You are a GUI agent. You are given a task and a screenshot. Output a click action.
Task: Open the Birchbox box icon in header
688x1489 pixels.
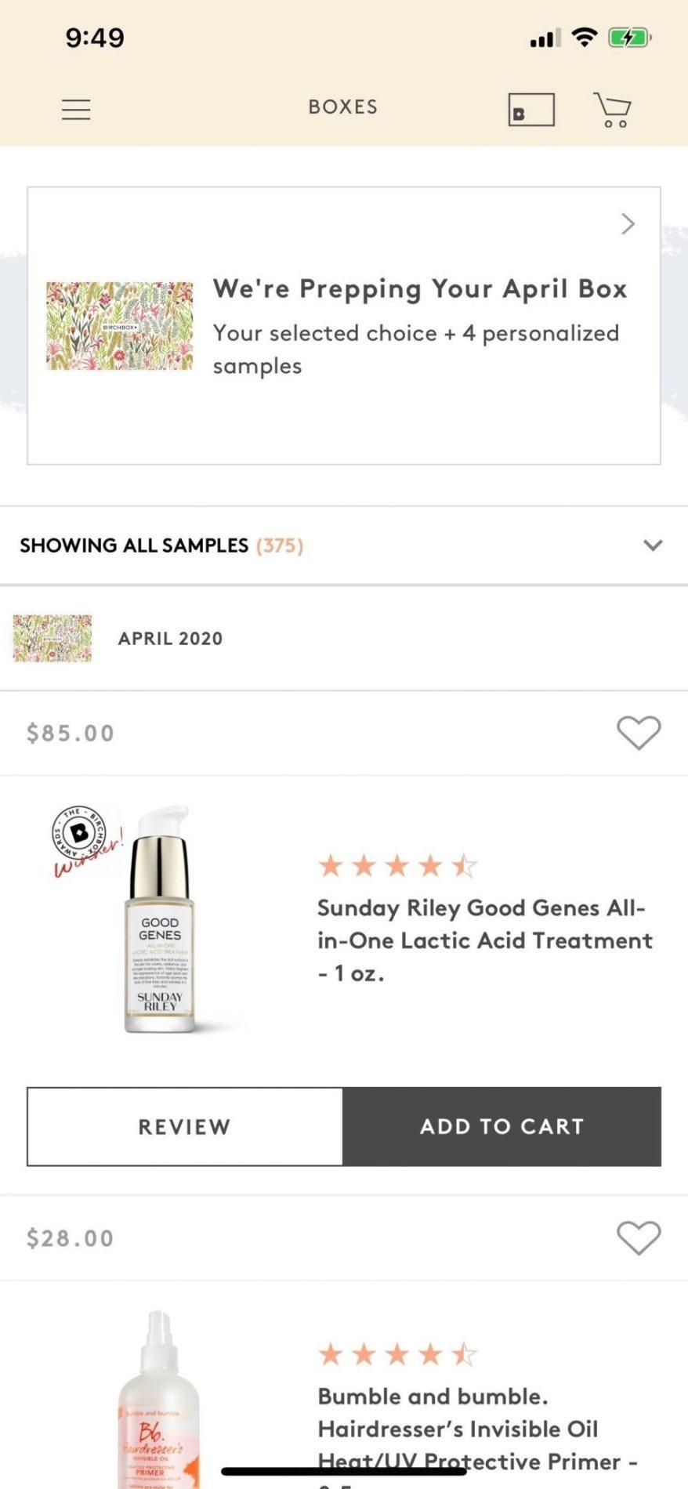coord(531,110)
